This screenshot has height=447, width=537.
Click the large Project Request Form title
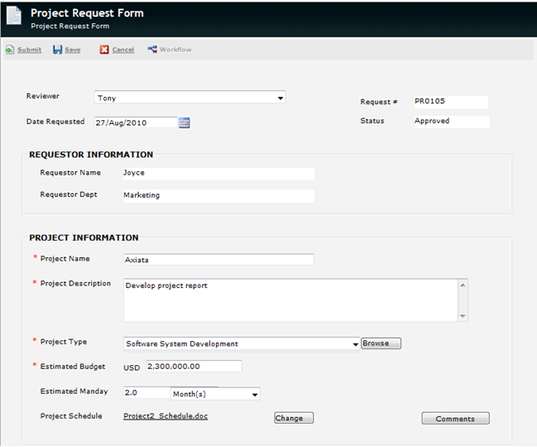(x=87, y=14)
